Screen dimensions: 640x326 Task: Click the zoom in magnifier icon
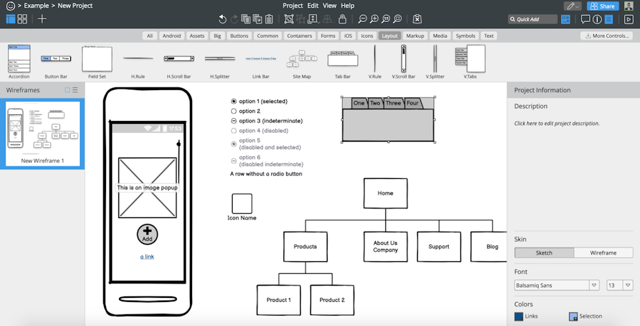point(374,19)
